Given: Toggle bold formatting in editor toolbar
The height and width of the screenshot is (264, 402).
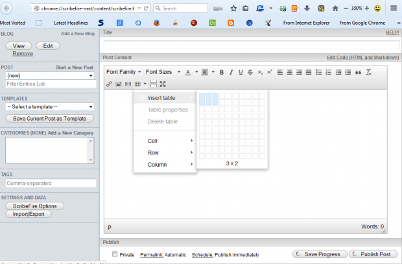Looking at the screenshot, I should (221, 72).
